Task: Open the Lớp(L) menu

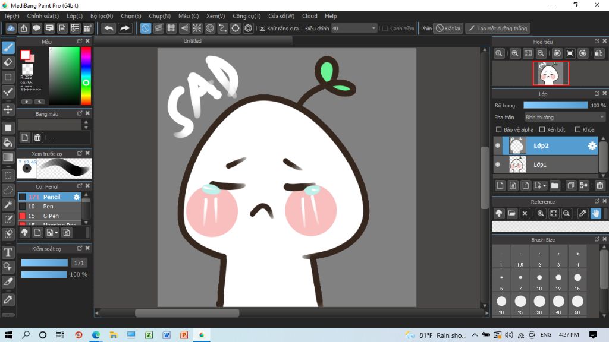Action: [x=74, y=16]
